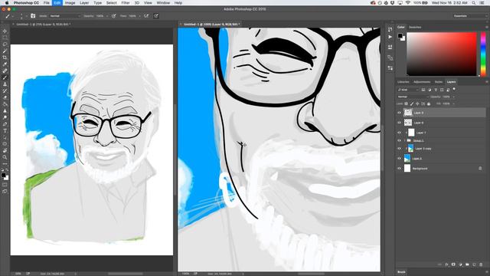The image size is (490, 276).
Task: Switch to the Adjustments tab
Action: click(422, 82)
